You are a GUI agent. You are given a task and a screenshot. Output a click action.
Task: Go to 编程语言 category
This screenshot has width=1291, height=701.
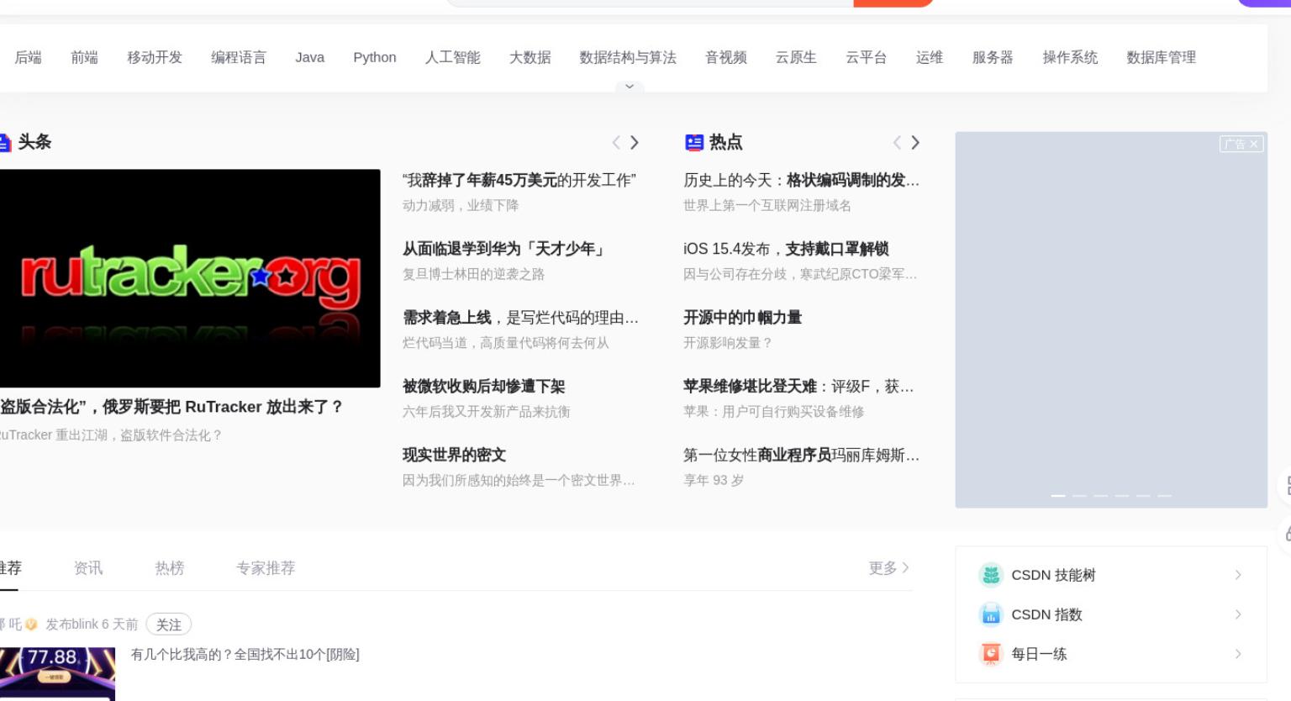[x=239, y=57]
